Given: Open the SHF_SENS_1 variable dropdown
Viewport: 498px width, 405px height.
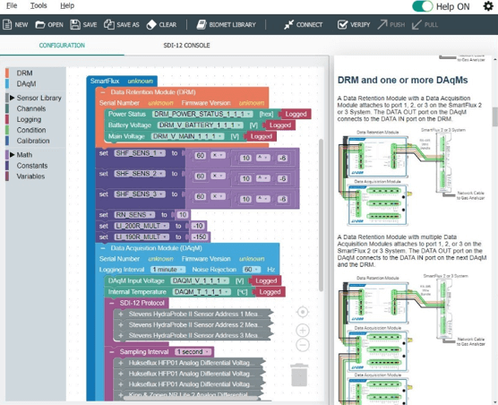Looking at the screenshot, I should (x=140, y=153).
